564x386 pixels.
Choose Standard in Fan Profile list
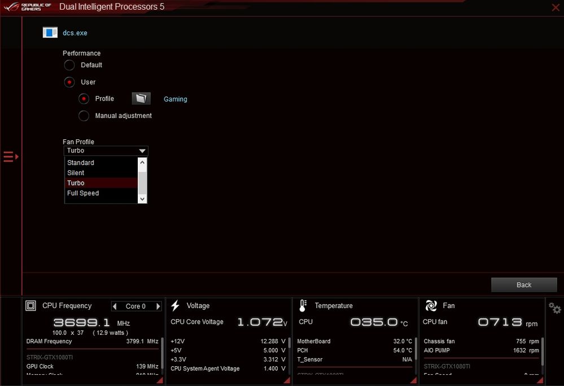click(x=101, y=163)
